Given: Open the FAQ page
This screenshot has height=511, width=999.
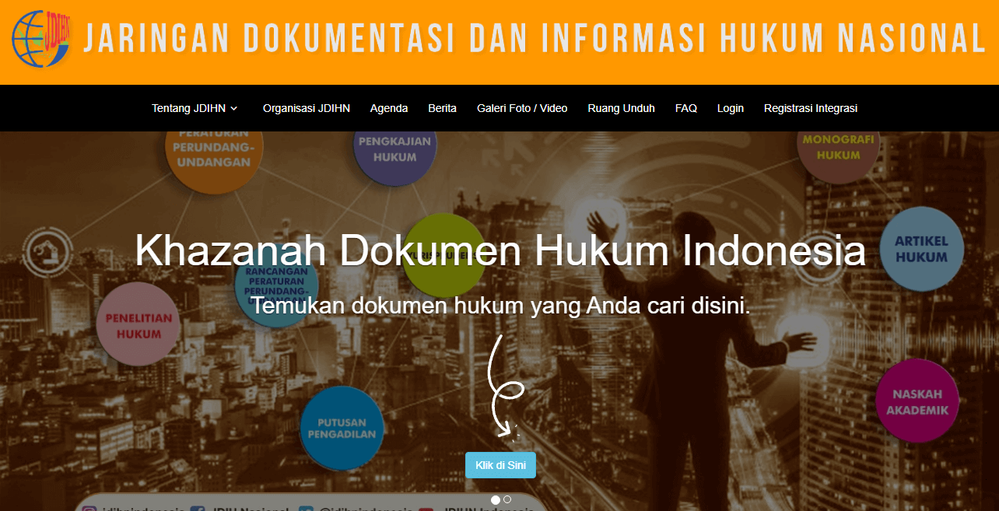Looking at the screenshot, I should click(686, 108).
